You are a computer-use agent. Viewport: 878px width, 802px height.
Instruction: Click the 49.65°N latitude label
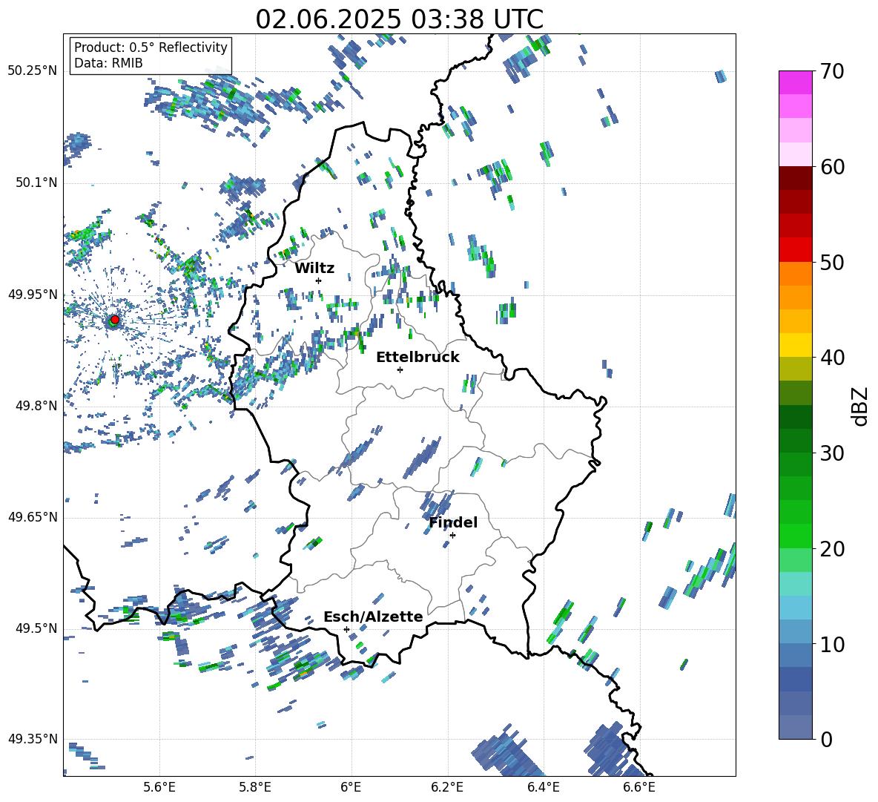tap(33, 517)
